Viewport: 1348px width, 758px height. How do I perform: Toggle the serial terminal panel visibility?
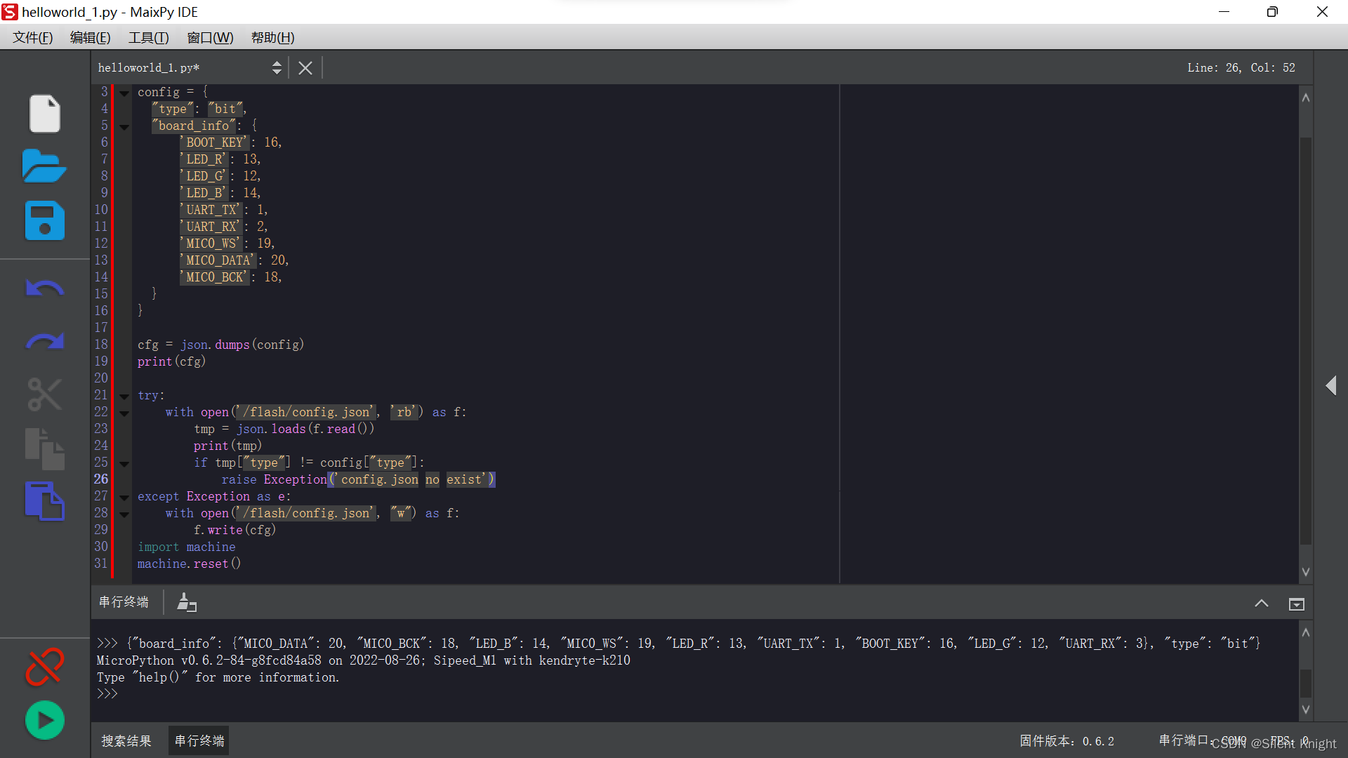click(1297, 602)
